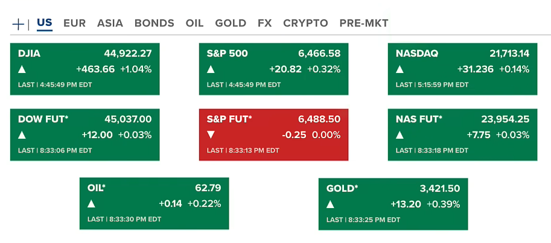Click the S&P FUT red down arrow

[211, 134]
